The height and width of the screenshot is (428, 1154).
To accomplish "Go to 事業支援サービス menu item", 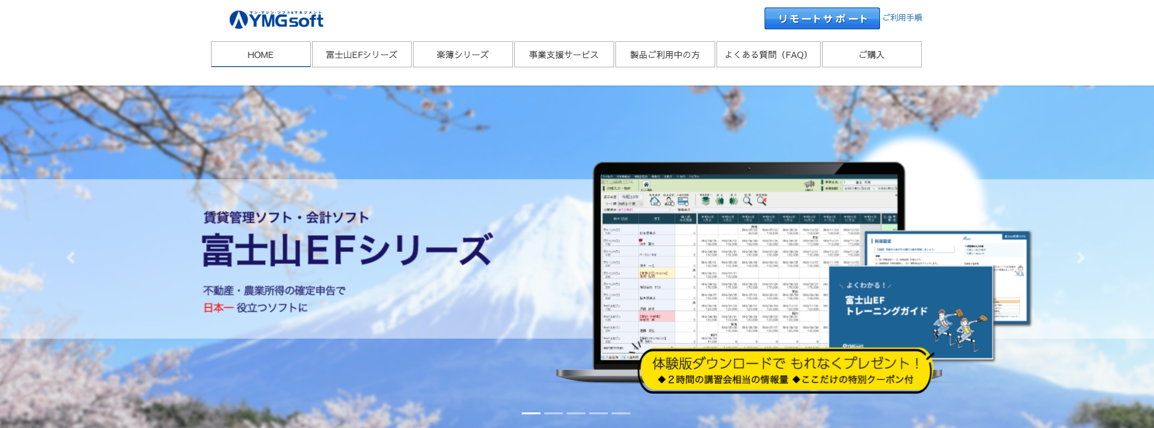I will 564,54.
